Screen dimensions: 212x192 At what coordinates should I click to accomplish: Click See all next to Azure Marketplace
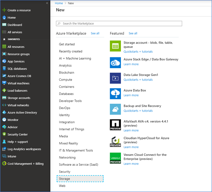click(x=95, y=33)
